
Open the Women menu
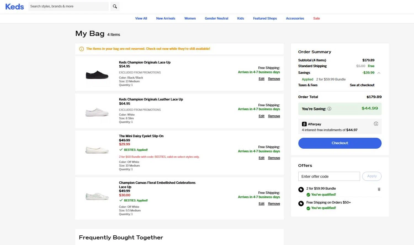coord(190,18)
